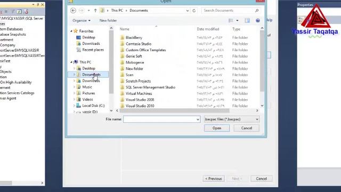Screen dimensions: 341x192
Task: Select Local Disk (C:) in tree
Action: tap(93, 106)
